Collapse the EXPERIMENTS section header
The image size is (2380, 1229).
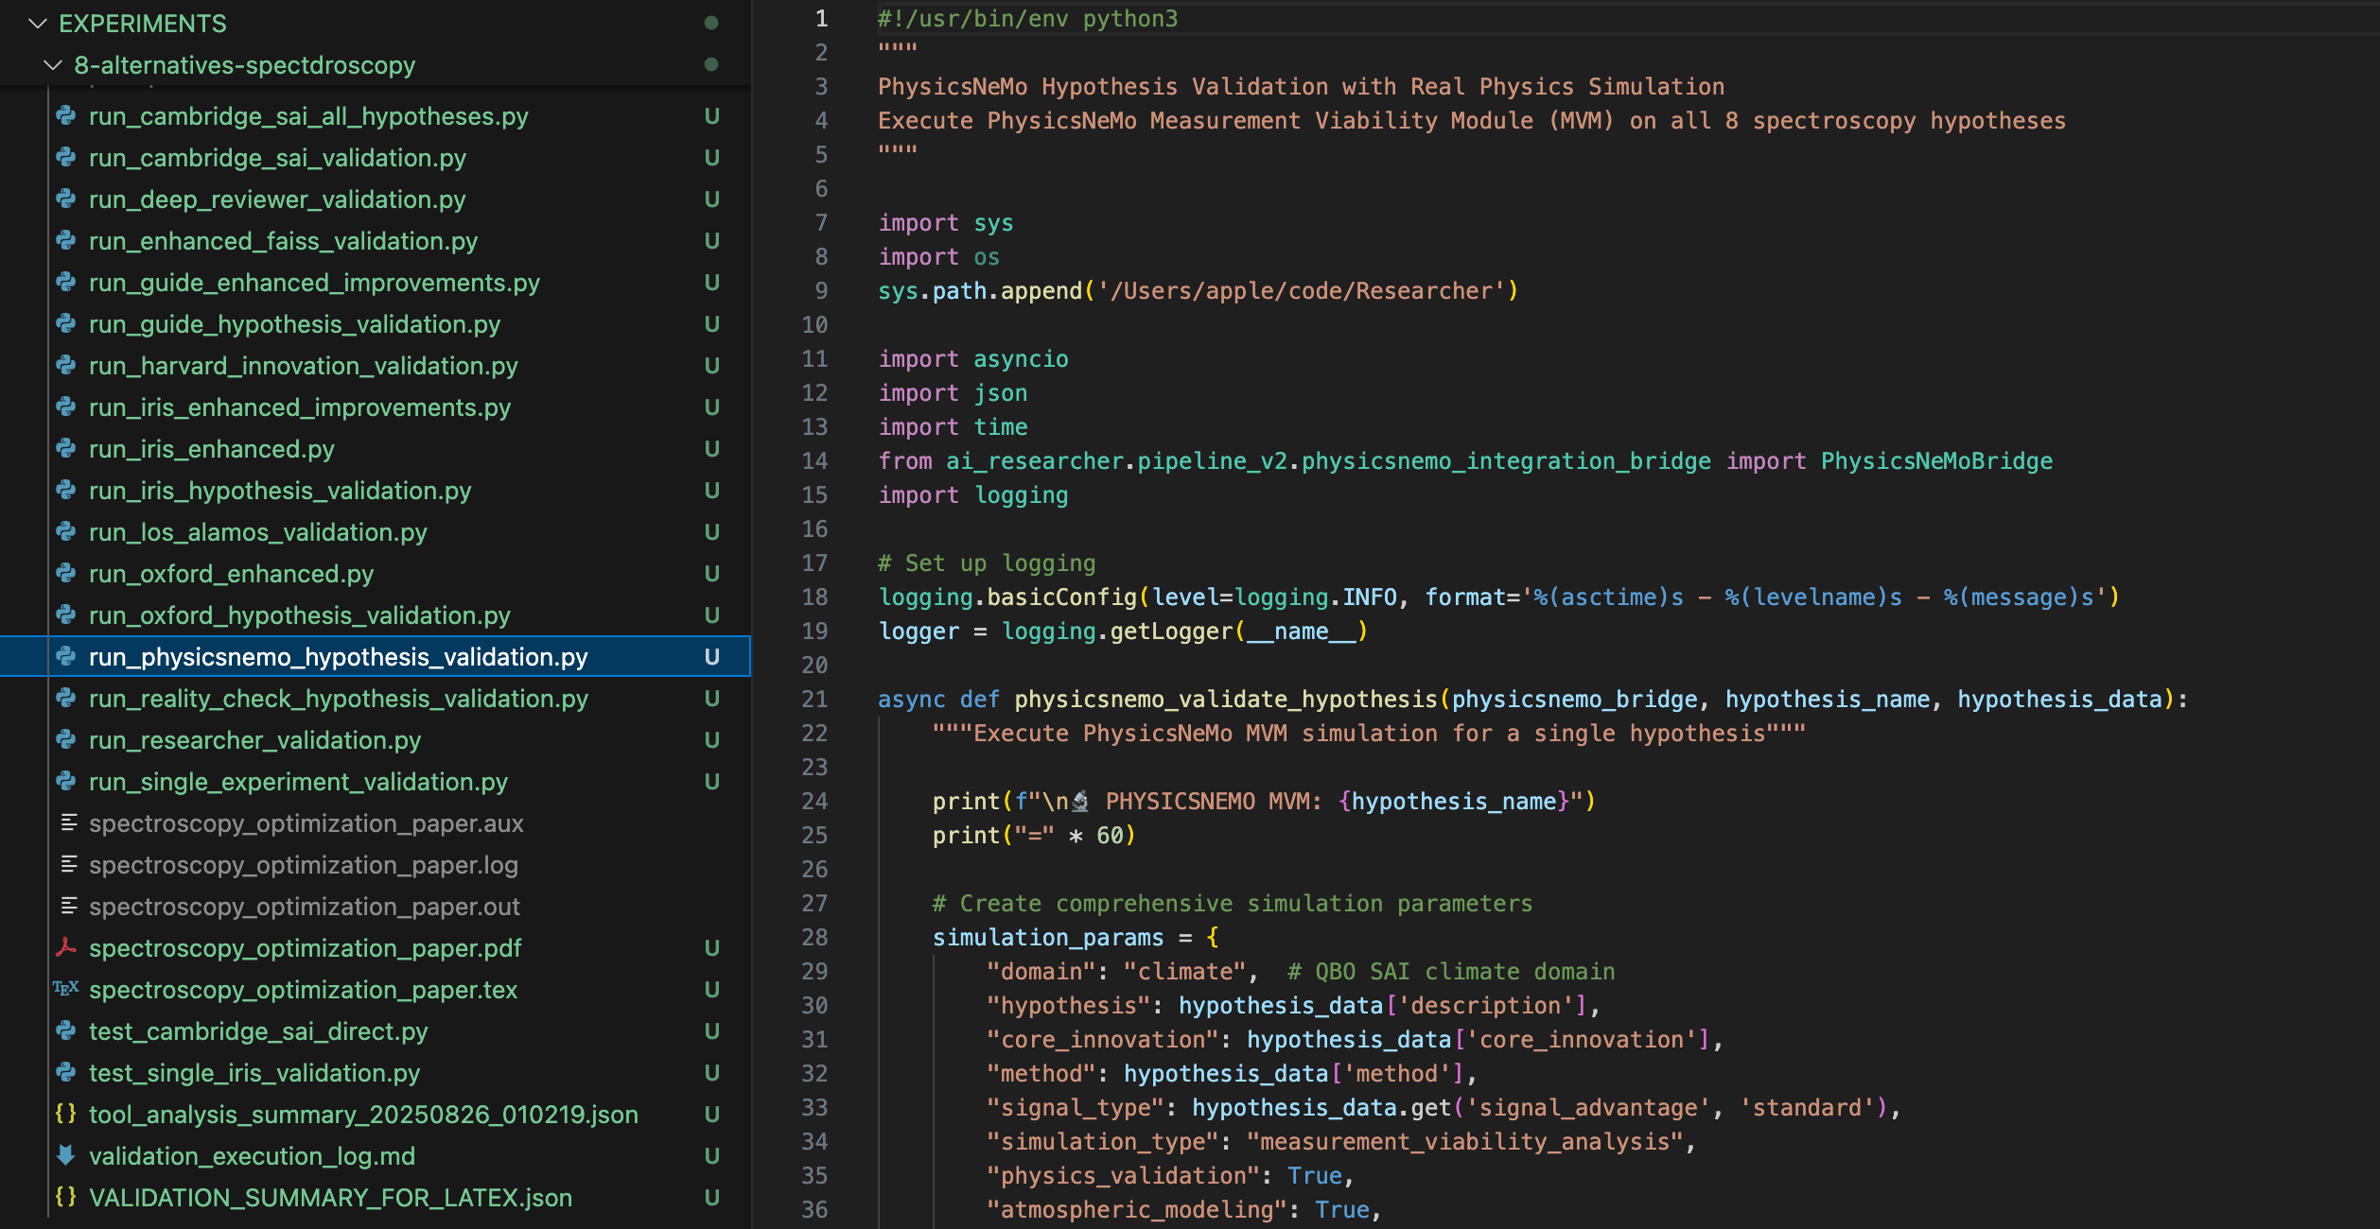[37, 24]
